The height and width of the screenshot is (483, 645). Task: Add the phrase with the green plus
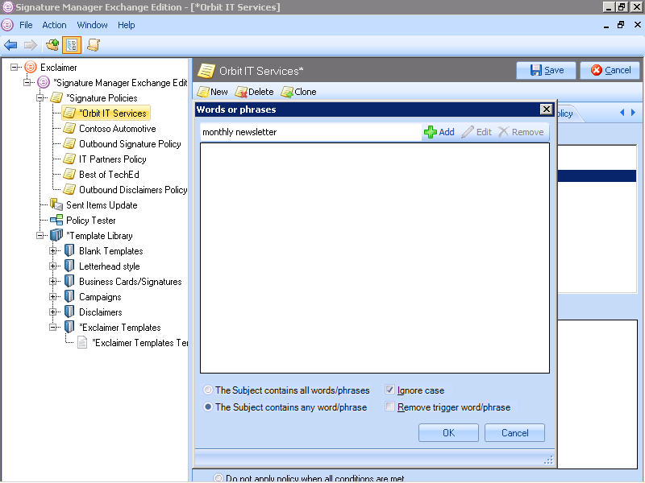[x=439, y=132]
